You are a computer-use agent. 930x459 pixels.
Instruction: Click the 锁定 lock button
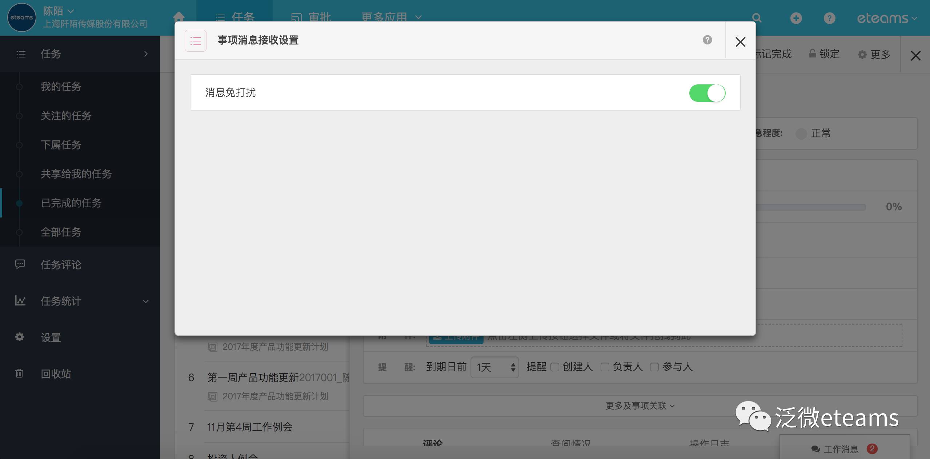click(x=824, y=54)
